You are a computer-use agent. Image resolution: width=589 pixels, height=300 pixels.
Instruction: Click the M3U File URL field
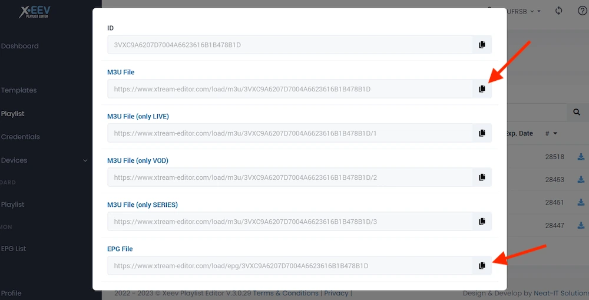[290, 89]
